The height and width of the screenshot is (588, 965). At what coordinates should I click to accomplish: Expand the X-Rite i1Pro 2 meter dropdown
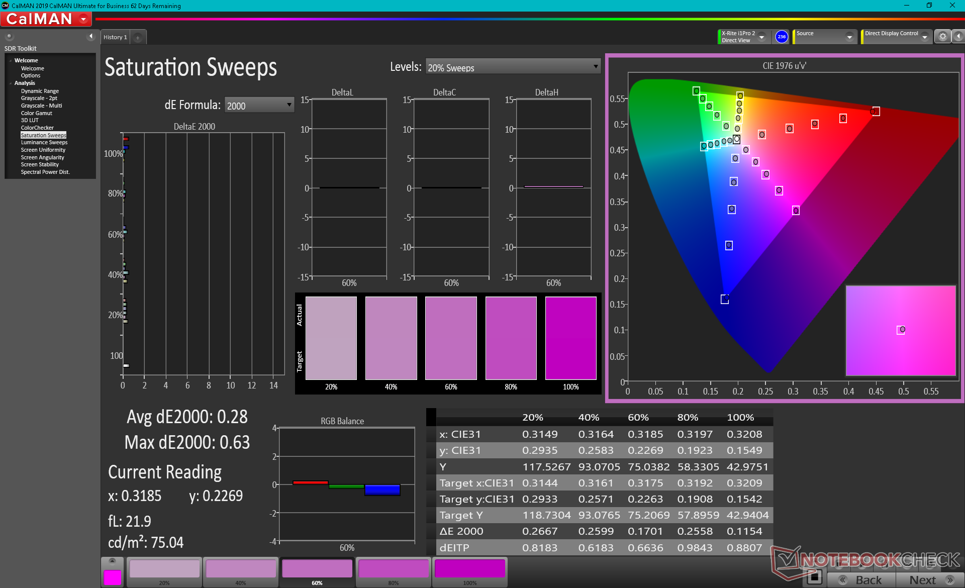[762, 37]
